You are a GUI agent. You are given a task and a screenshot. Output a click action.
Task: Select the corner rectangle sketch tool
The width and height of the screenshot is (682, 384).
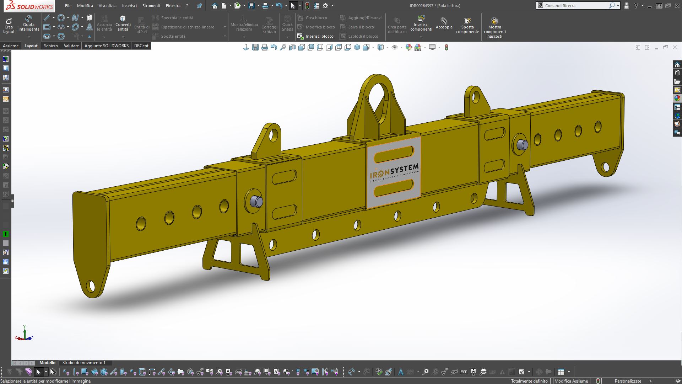click(47, 27)
